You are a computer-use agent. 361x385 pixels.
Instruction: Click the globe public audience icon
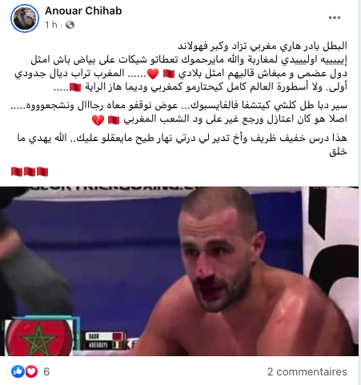[x=70, y=25]
